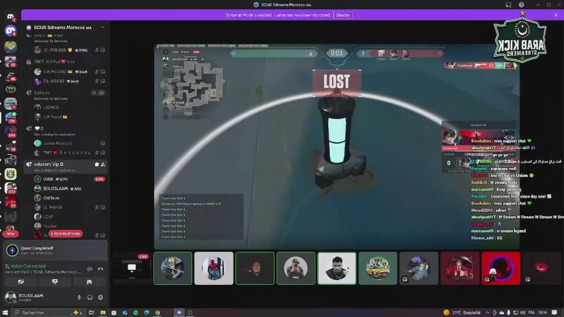Invite people to valorant Vip channel
The image size is (564, 317).
click(103, 164)
